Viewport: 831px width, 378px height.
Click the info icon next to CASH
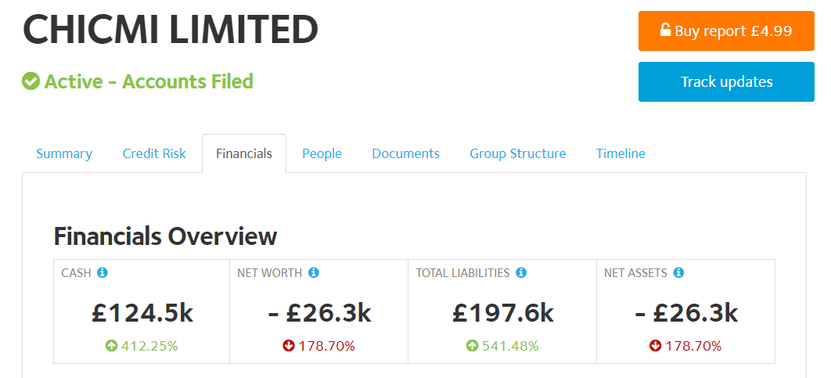click(x=103, y=272)
